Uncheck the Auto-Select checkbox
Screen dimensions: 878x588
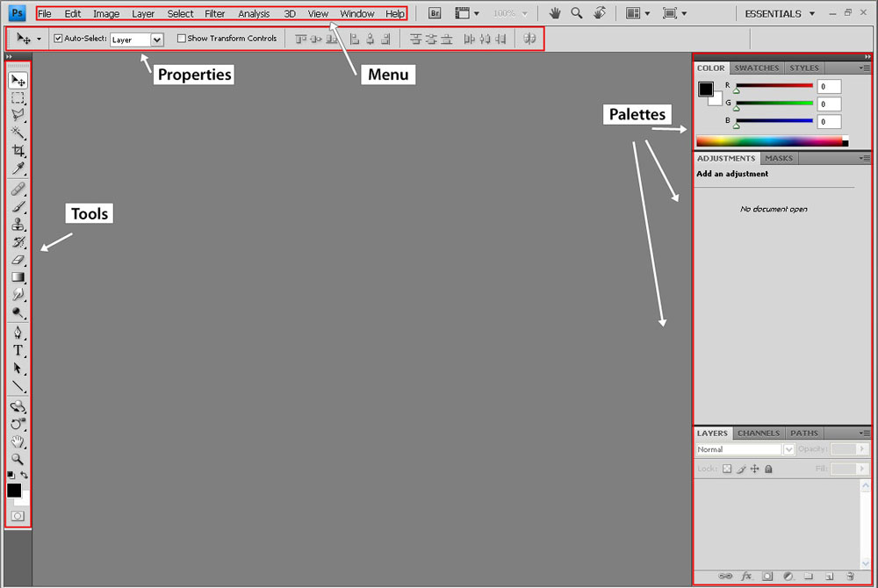coord(58,39)
